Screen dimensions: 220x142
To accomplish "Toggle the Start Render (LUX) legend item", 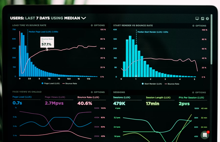I will [x=152, y=84].
